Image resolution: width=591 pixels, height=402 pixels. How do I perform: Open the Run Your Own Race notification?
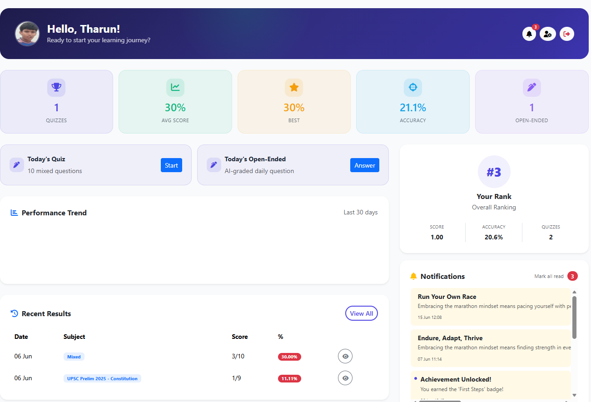[x=491, y=307]
